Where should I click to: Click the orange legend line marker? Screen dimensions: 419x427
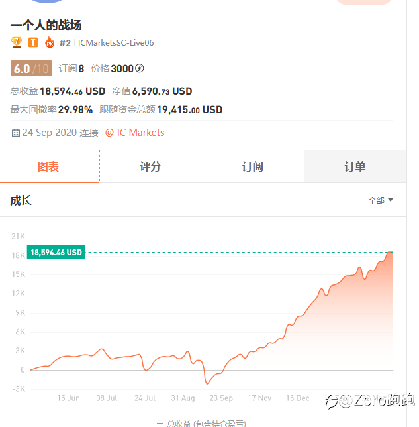[x=160, y=424]
